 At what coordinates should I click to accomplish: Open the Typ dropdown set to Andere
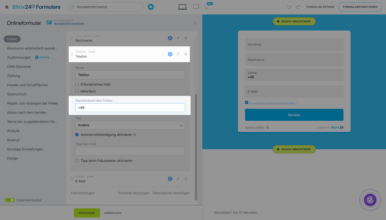[130, 125]
